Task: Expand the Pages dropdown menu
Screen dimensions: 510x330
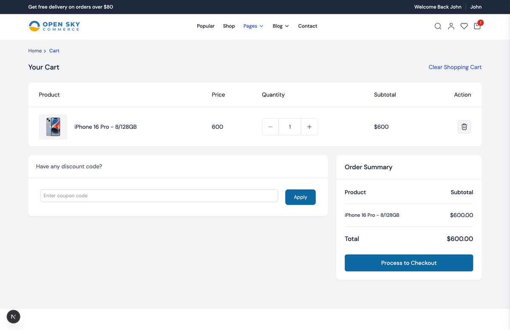Action: point(253,26)
